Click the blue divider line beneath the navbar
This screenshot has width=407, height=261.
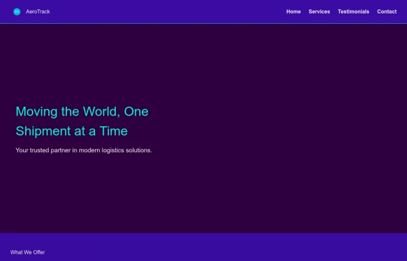203,23
